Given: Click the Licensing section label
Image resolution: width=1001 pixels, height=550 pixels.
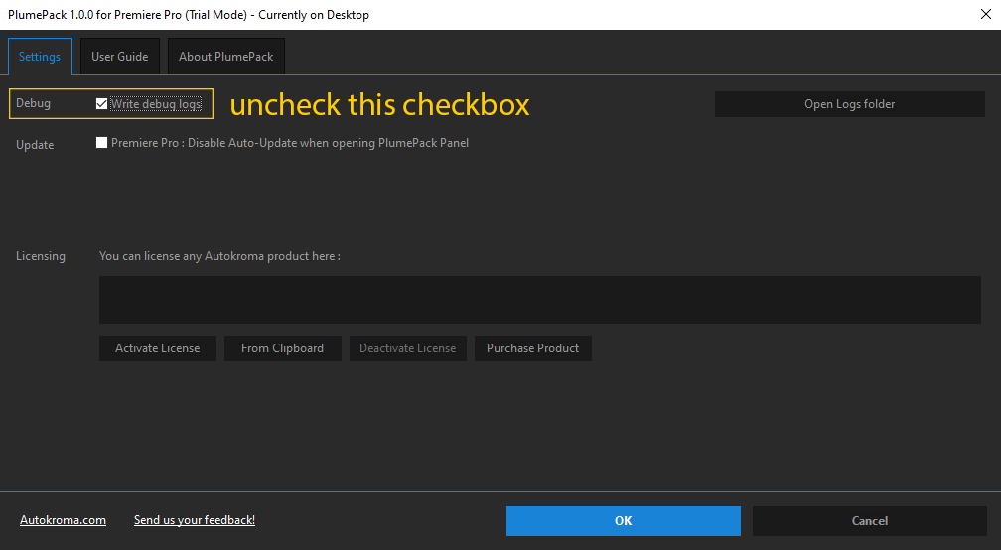Looking at the screenshot, I should (x=41, y=256).
